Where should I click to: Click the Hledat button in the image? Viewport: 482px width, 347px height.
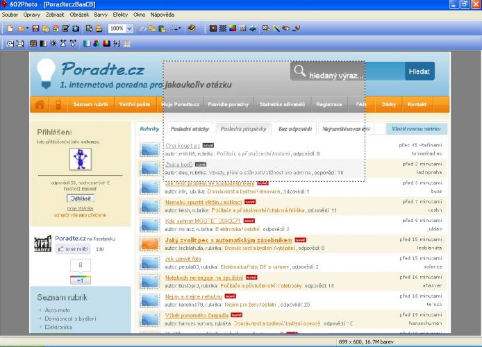click(x=419, y=71)
